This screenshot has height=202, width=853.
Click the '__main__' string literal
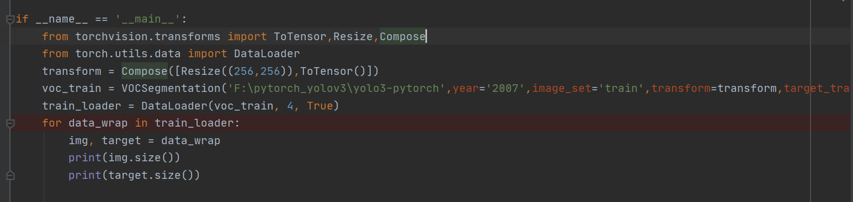[x=148, y=19]
